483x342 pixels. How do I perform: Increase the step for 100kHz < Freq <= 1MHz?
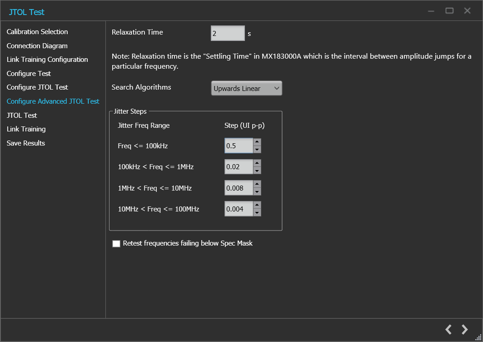257,163
